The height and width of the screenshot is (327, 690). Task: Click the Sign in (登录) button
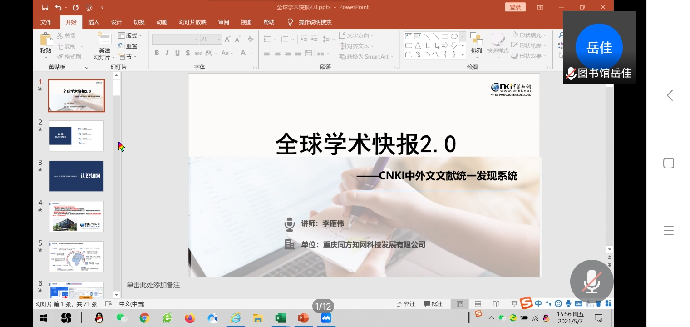515,7
